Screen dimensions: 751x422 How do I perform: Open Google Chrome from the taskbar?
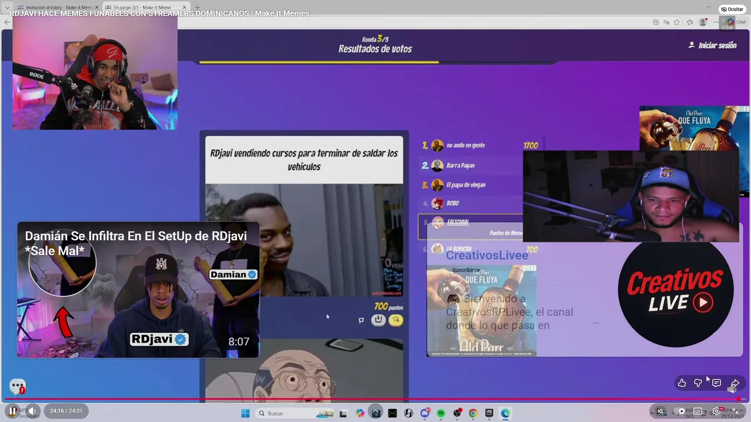[x=473, y=413]
